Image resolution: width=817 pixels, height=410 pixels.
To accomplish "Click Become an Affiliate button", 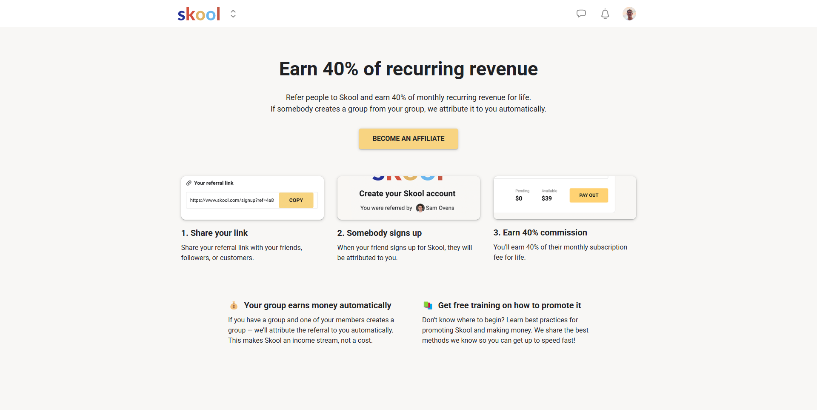I will pos(408,139).
